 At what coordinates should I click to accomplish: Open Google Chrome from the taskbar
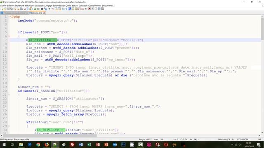pyautogui.click(x=38, y=144)
